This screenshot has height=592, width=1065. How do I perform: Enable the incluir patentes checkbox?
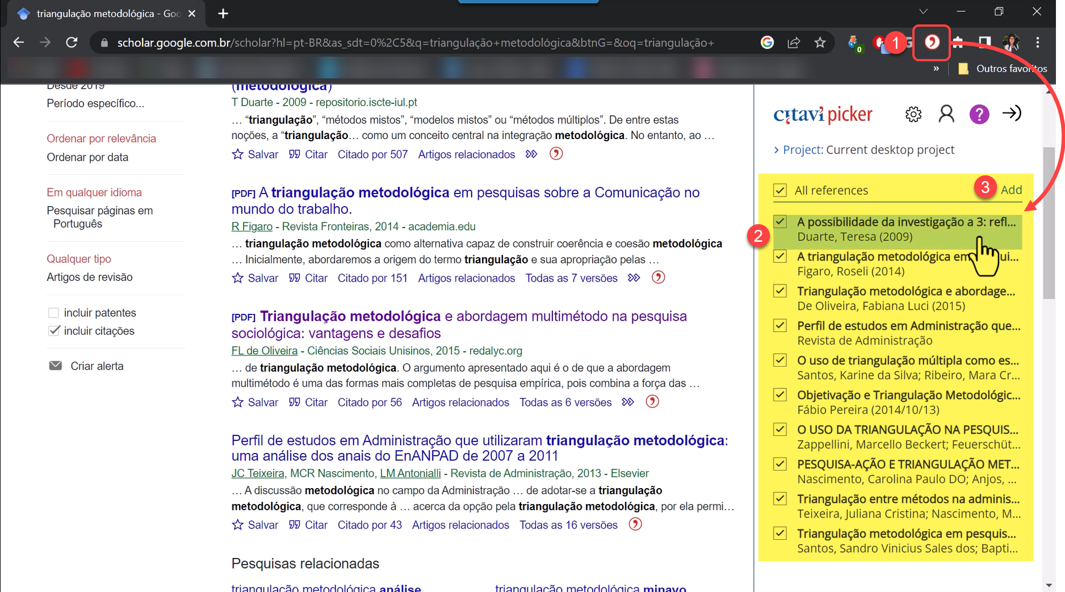pos(54,313)
